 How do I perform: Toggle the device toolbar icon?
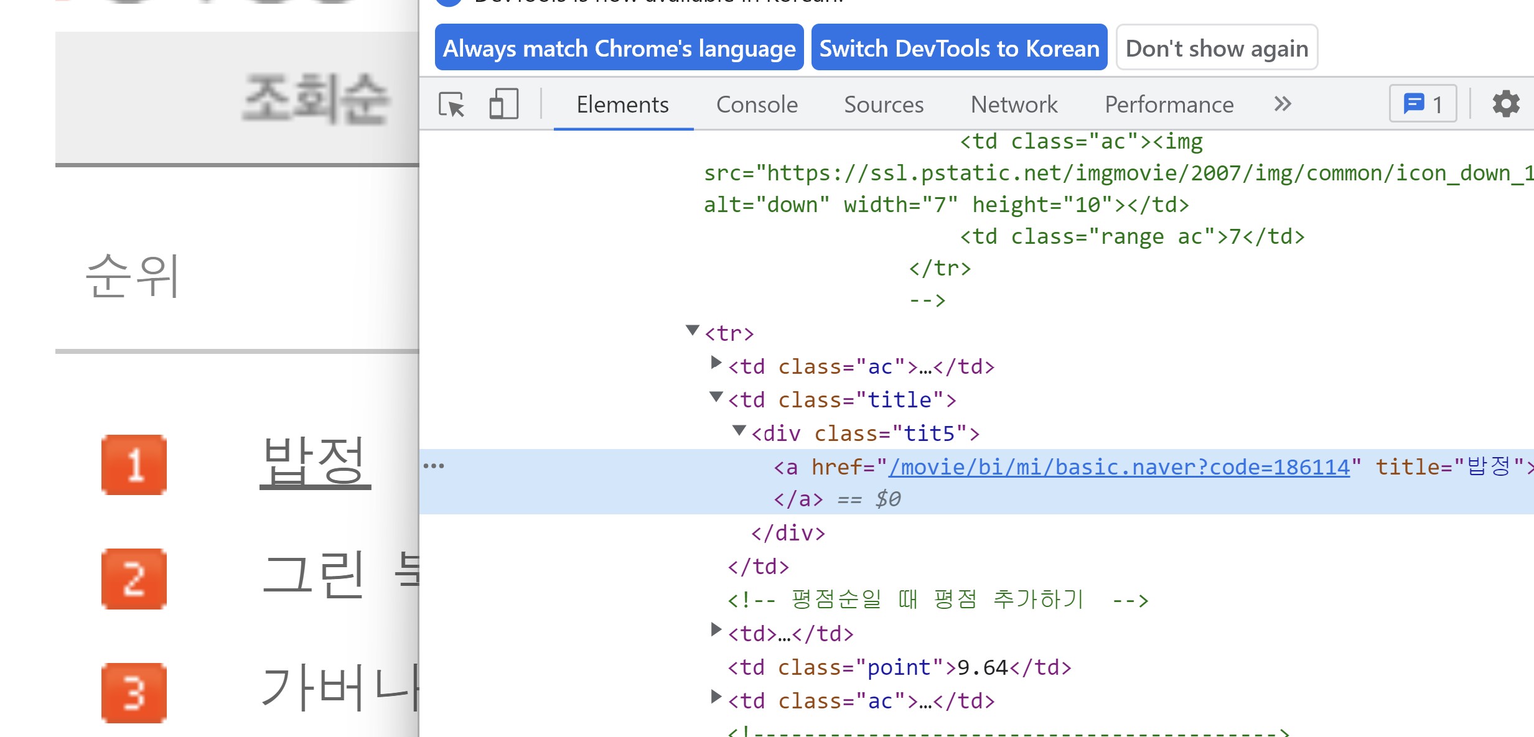(x=503, y=104)
